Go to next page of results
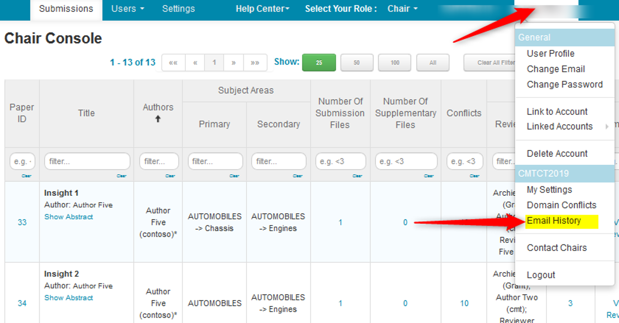619x323 pixels. coord(233,63)
